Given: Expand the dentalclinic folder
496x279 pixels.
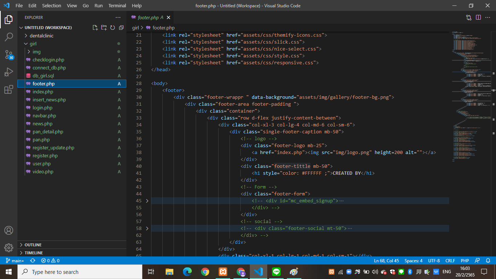Looking at the screenshot, I should tap(41, 36).
